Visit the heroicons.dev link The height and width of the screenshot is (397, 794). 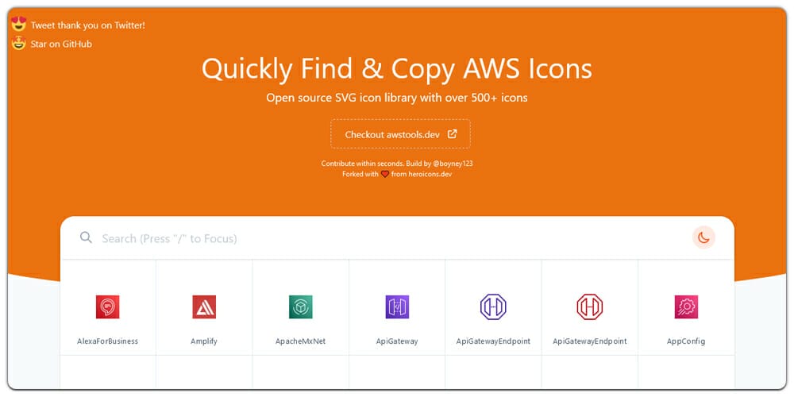pos(421,174)
